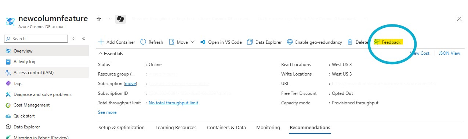The width and height of the screenshot is (468, 139).
Task: Click the Free Tier Discount value Opted Out
Action: tap(342, 93)
